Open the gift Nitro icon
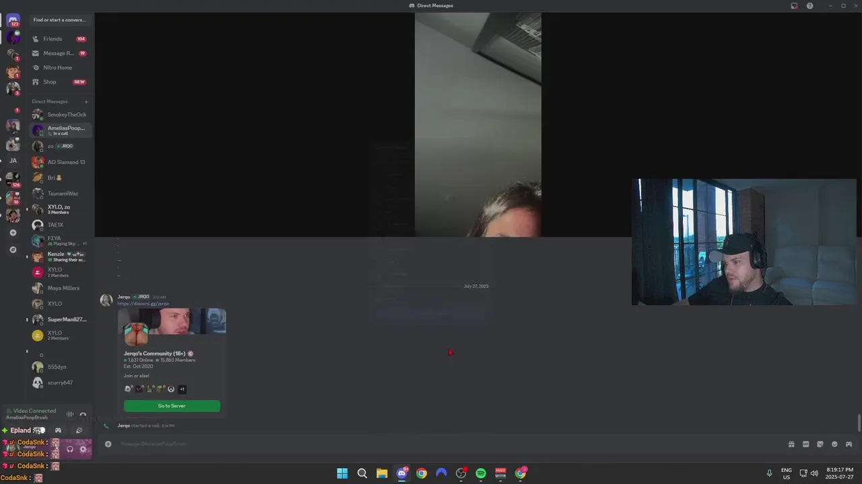This screenshot has width=862, height=484. click(x=791, y=444)
